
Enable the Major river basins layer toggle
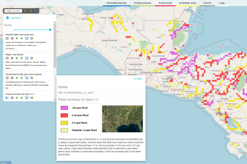click(x=7, y=58)
